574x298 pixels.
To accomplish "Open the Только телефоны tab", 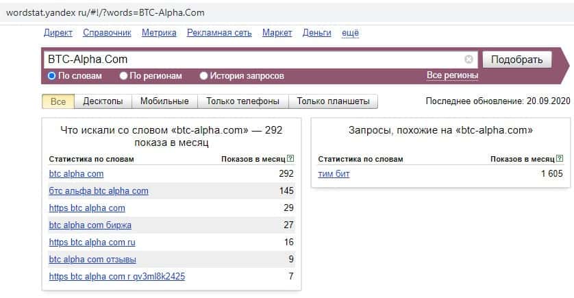I will [242, 101].
